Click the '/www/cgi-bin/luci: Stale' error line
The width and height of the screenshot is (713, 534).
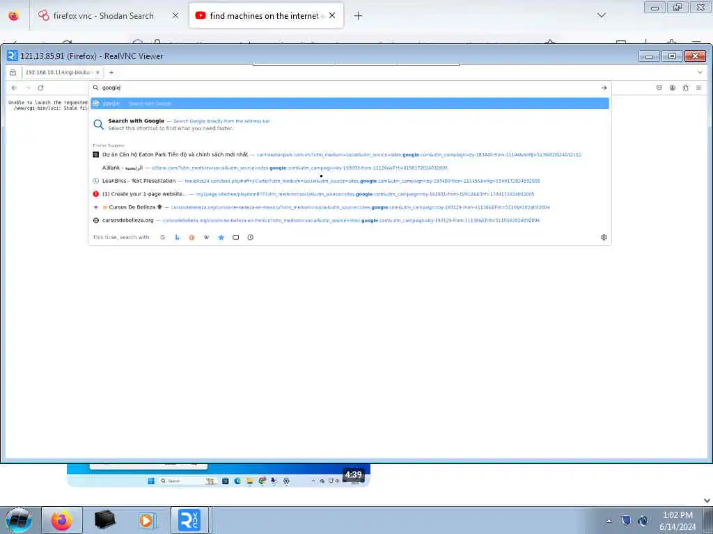click(x=50, y=108)
